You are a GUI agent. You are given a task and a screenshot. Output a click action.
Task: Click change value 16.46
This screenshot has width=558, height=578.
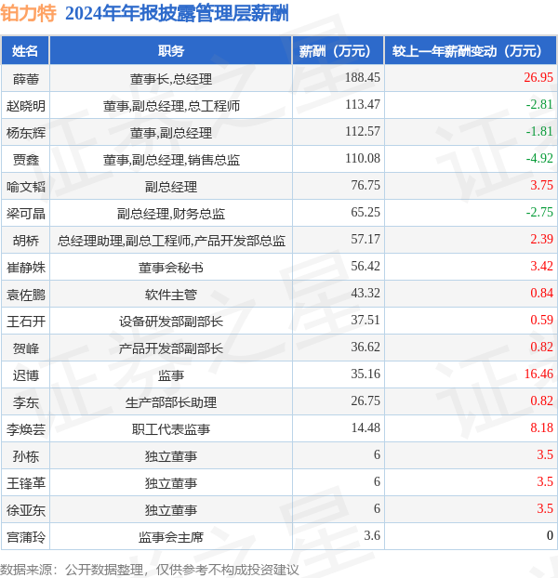pos(538,374)
